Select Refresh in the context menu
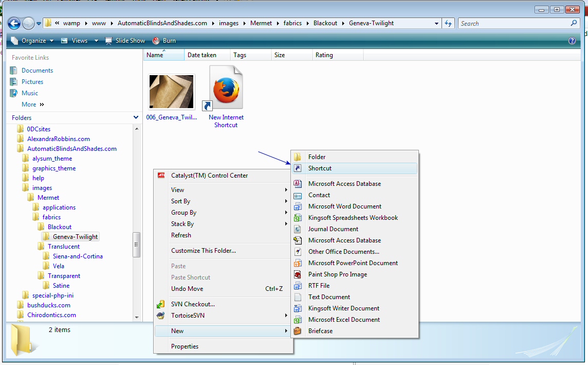 [x=181, y=235]
